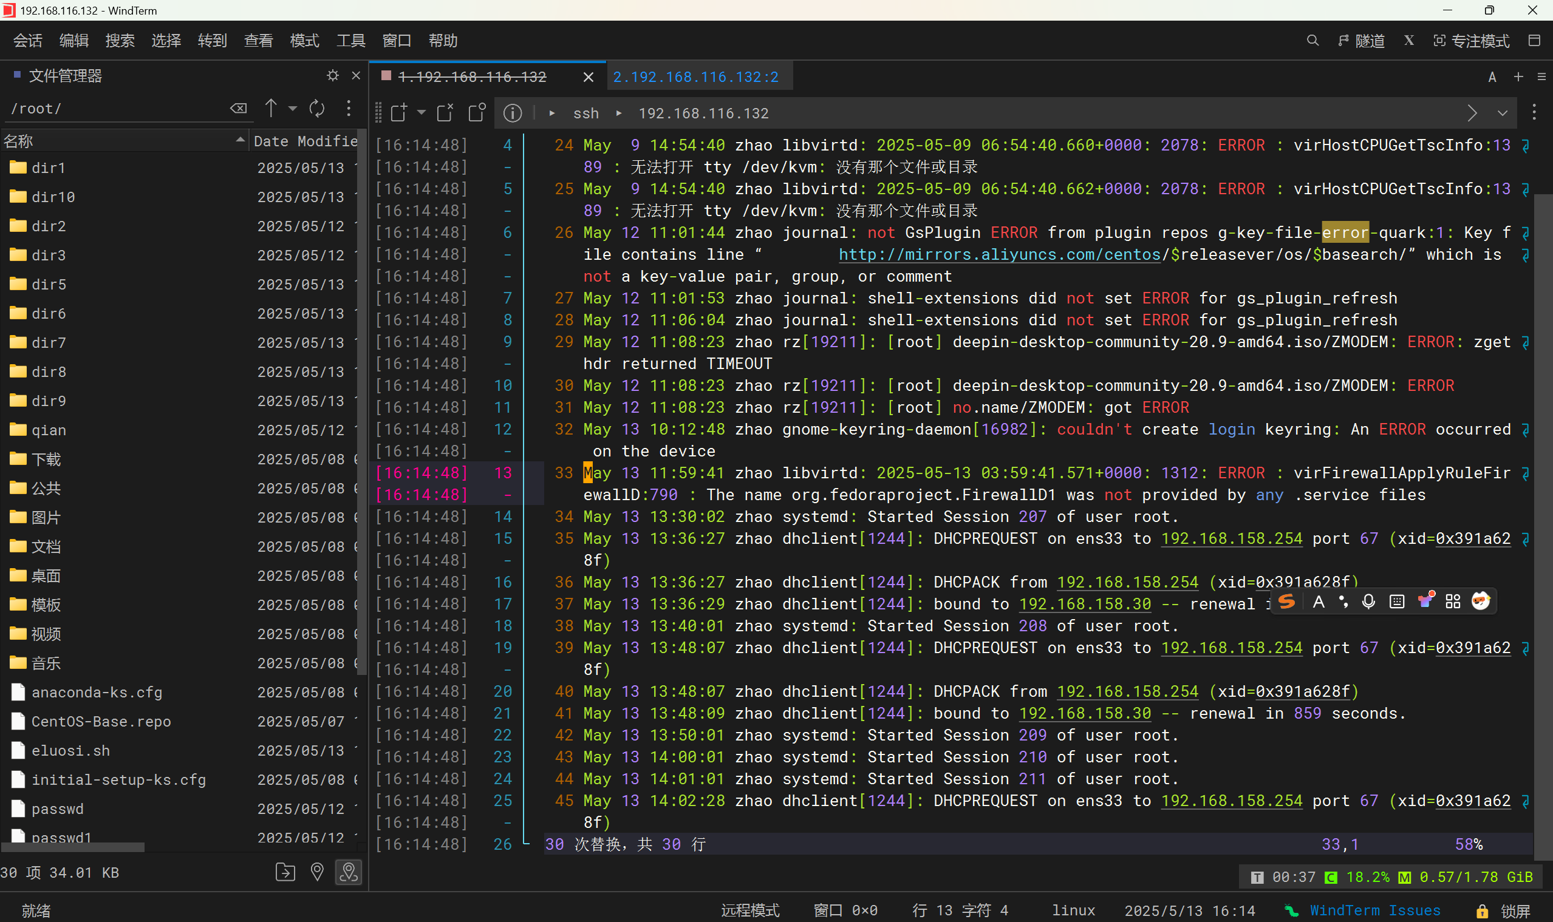Click the mirrors.aliyuncs.com URL in terminal
This screenshot has height=922, width=1553.
[999, 255]
